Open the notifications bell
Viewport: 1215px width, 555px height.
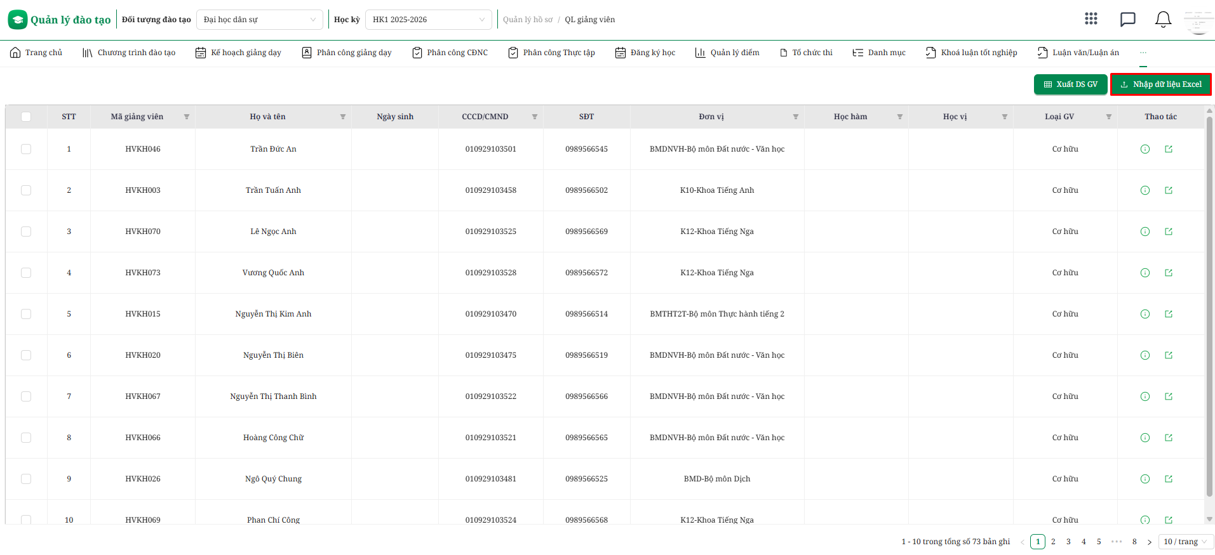click(x=1163, y=20)
